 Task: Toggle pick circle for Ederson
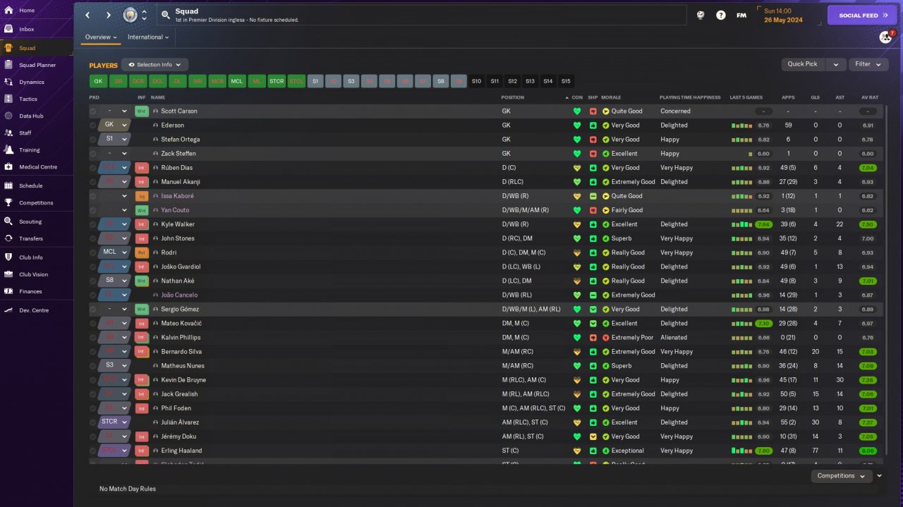click(93, 126)
